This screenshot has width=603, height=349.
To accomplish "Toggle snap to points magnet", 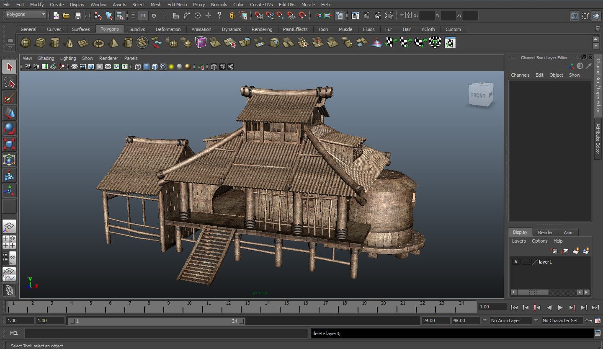I will point(280,16).
